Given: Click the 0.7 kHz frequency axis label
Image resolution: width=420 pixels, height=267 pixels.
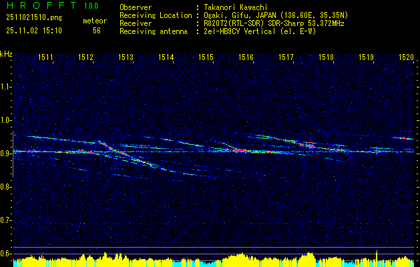Looking at the screenshot, I should 6,220.
